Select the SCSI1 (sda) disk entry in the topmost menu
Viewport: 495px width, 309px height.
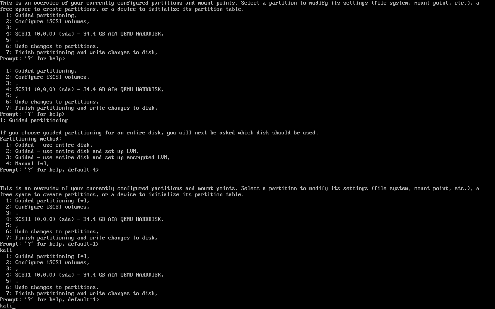pos(85,34)
